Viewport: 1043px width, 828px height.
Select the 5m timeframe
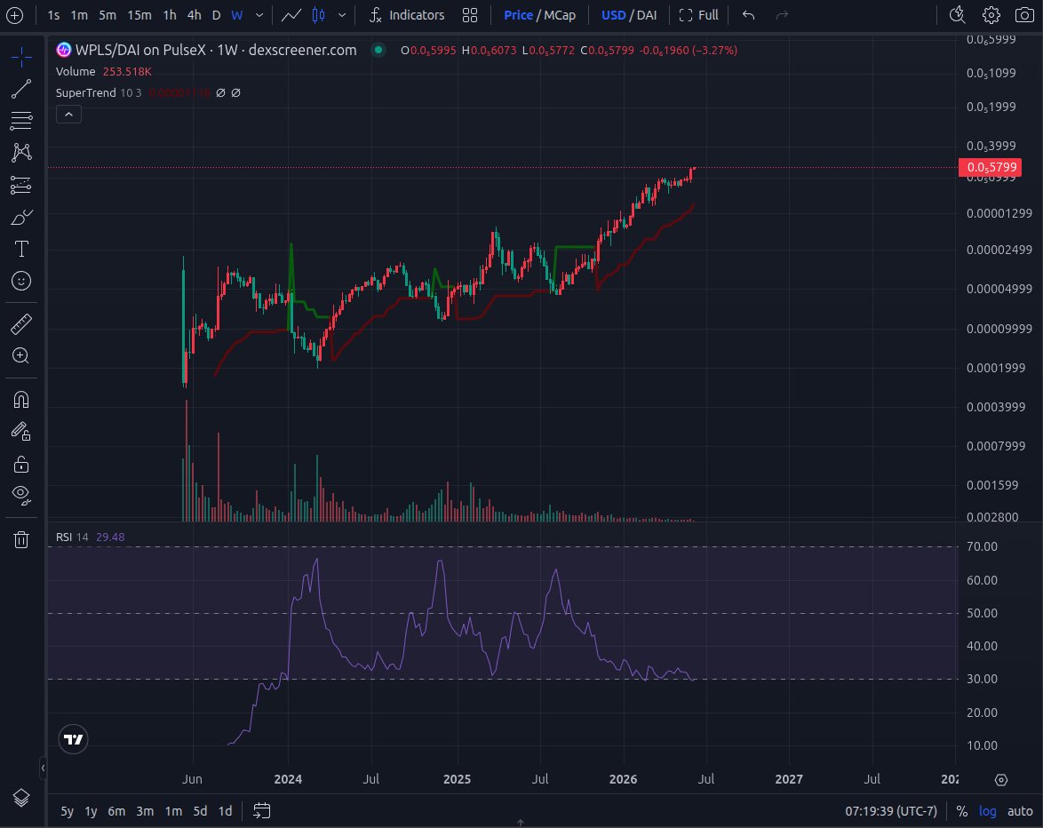107,14
